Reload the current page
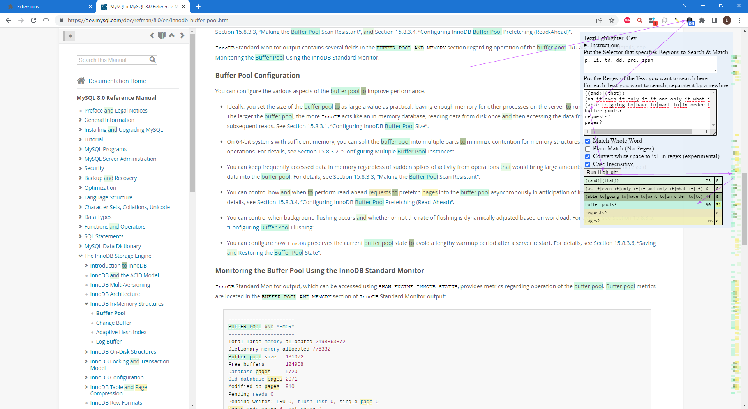This screenshot has width=748, height=409. (x=34, y=20)
